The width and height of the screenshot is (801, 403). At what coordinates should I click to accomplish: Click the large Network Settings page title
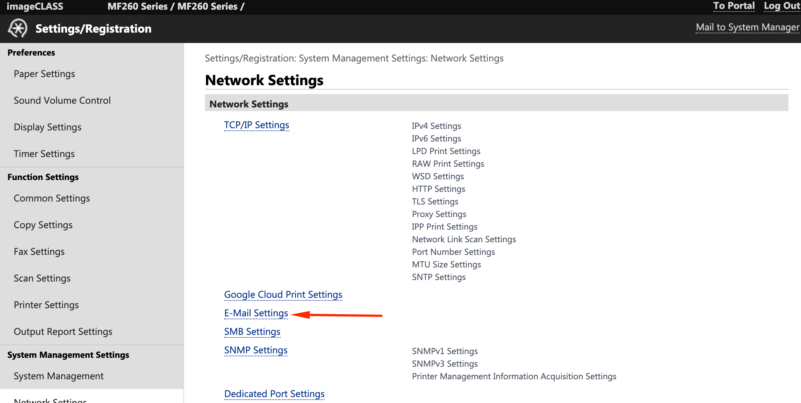click(264, 80)
